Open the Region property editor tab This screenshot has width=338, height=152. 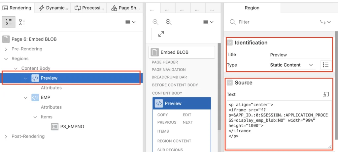tap(252, 8)
